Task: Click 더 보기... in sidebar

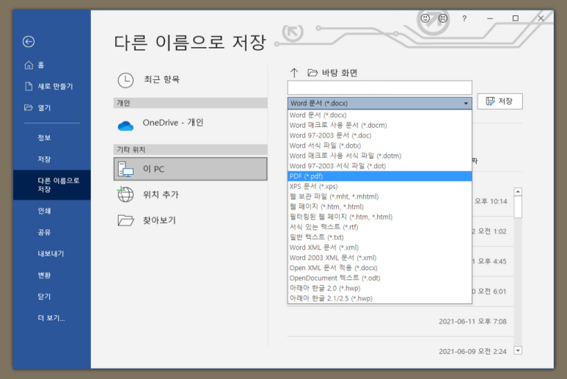Action: pyautogui.click(x=51, y=318)
